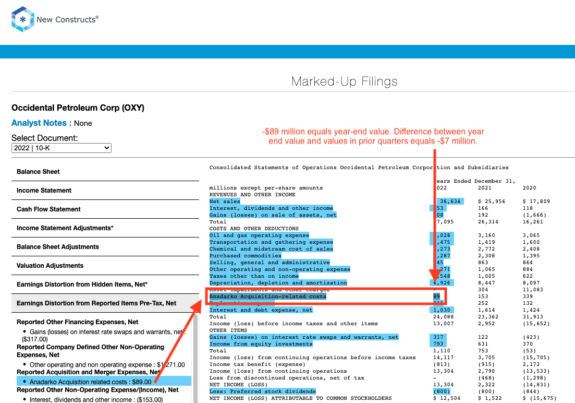This screenshot has width=575, height=403.
Task: Click Transportation and gathering expense line
Action: tap(272, 242)
